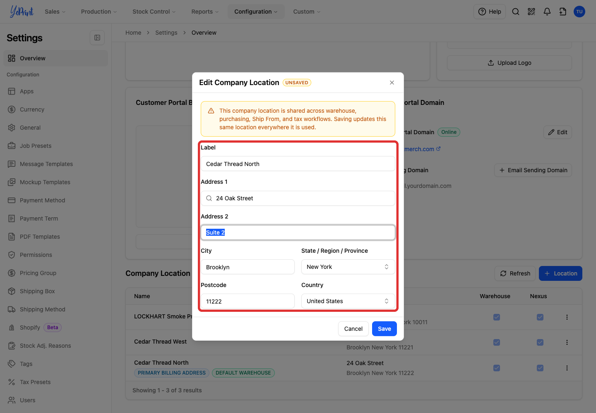The image size is (596, 413).
Task: Click the TU user avatar
Action: tap(579, 12)
